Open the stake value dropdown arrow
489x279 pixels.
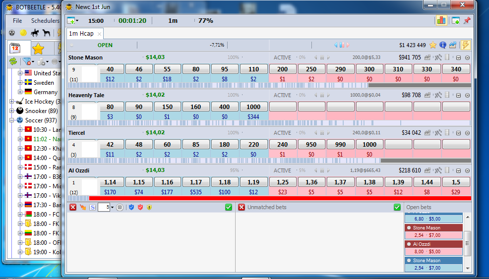coord(112,207)
